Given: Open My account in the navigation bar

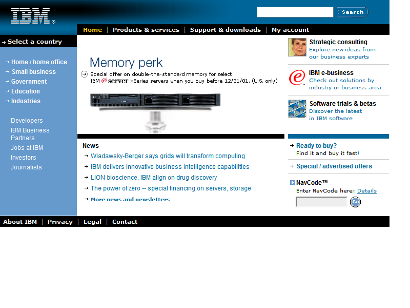Looking at the screenshot, I should (x=290, y=30).
